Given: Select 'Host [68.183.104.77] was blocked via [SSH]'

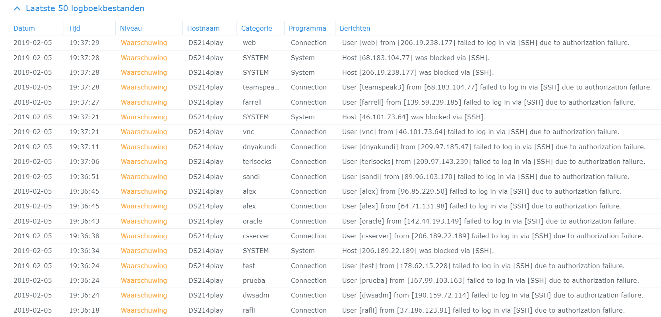Looking at the screenshot, I should click(416, 58).
